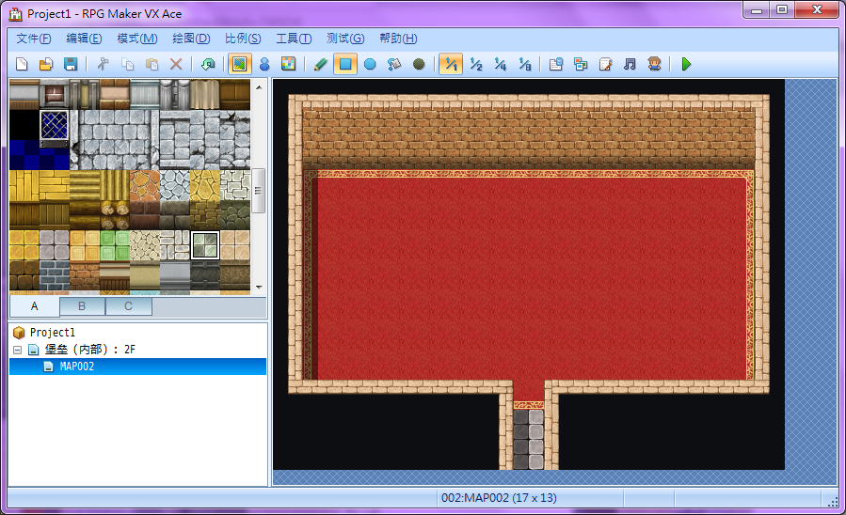The image size is (846, 515).
Task: Pick the blue lattice window tile in palette
Action: point(55,127)
